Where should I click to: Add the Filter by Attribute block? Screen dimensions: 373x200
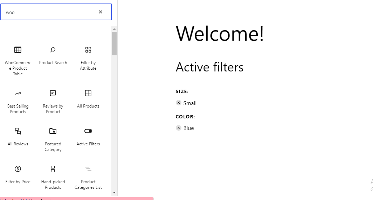pos(88,57)
